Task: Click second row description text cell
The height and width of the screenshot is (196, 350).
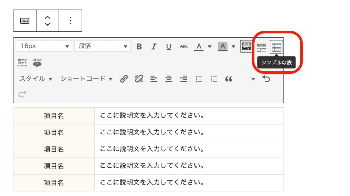Action: tap(189, 132)
